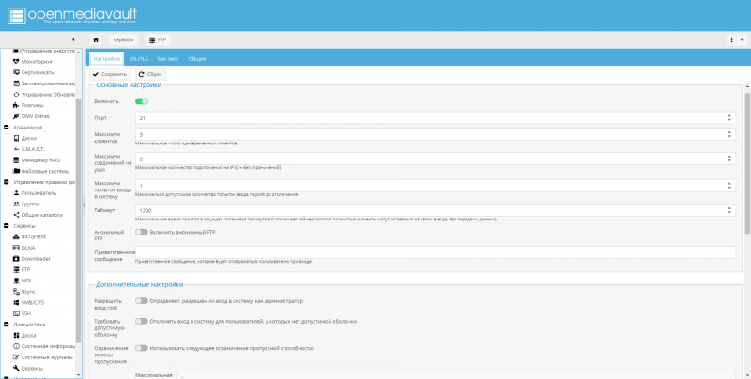Screen dimensions: 751x379
Task: Open the S.M.A.R.T. icon
Action: 16,149
